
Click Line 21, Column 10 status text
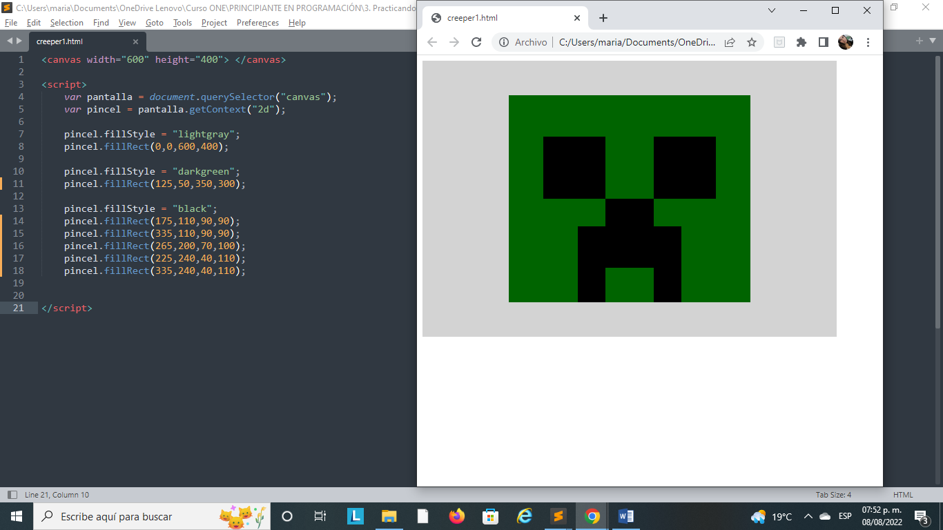coord(57,495)
